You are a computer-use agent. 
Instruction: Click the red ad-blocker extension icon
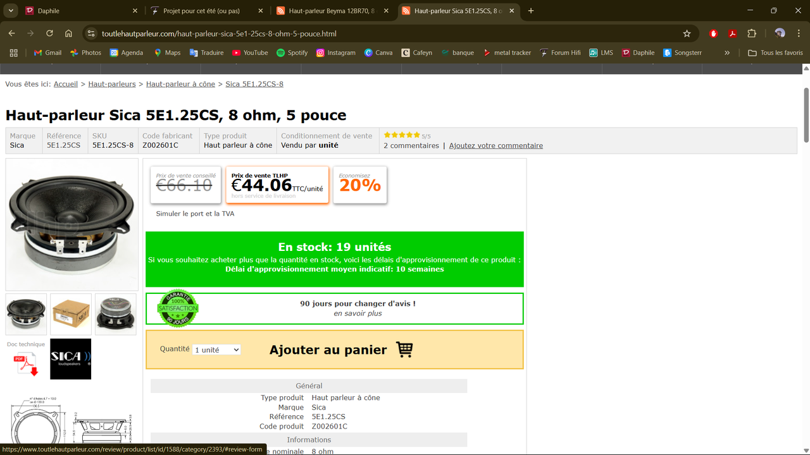[714, 33]
